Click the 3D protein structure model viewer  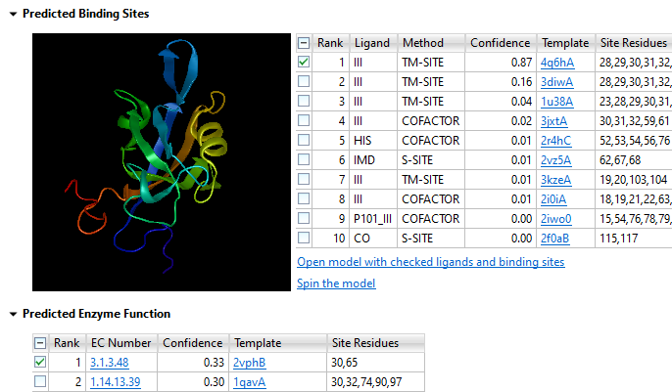(162, 162)
